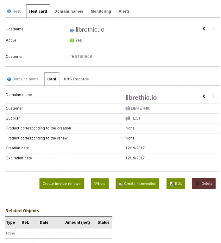221x243 pixels.
Task: Click the globe icon beside Domaine name tab
Action: (x=9, y=79)
